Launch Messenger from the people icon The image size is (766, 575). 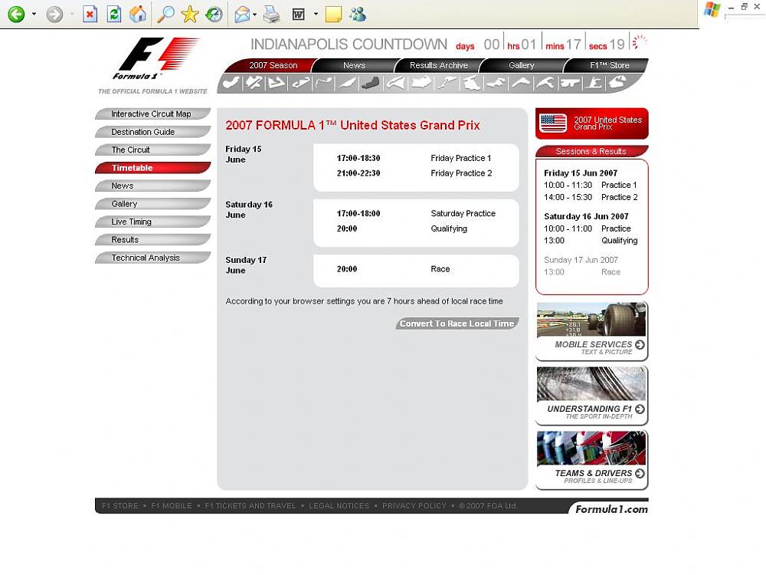358,14
